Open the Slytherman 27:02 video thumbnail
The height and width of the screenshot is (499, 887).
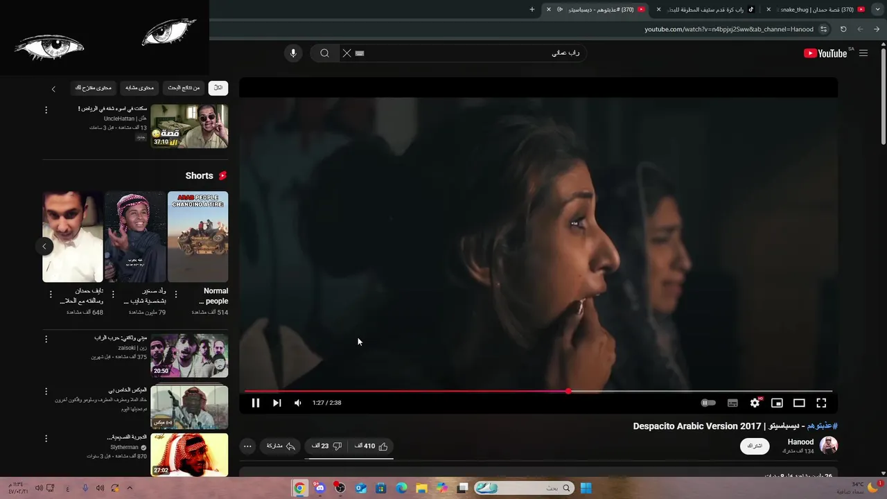coord(189,455)
